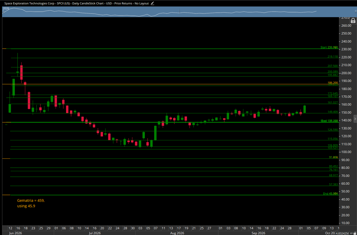Select the 169.107 level label
The width and height of the screenshot is (357, 235).
332,96
